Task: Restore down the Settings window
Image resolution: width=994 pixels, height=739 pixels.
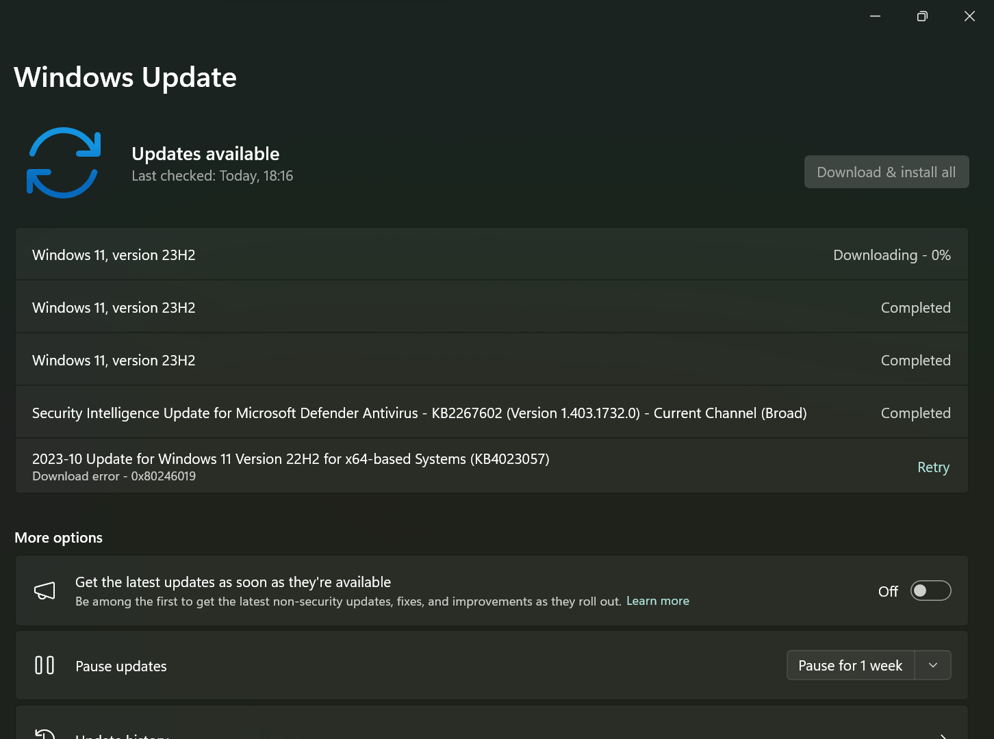Action: pos(922,16)
